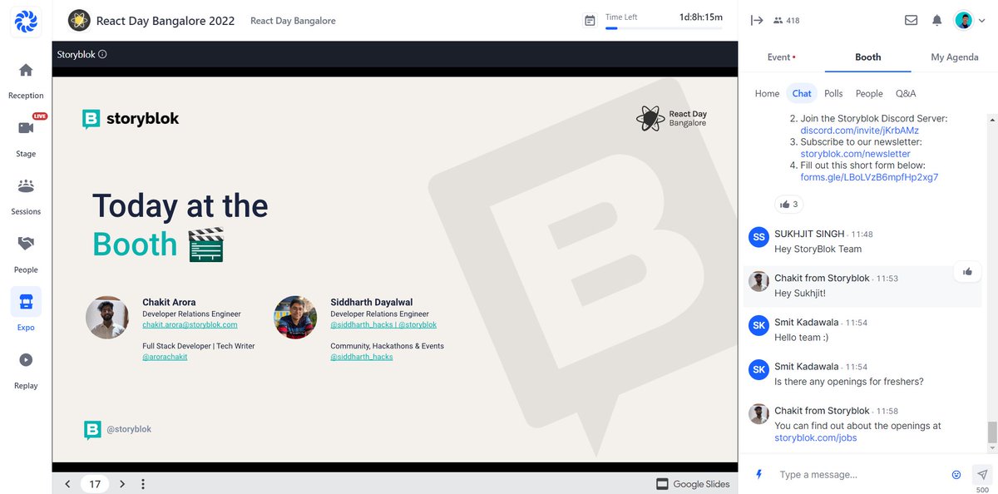
Task: Open the Reception home icon
Action: [26, 70]
